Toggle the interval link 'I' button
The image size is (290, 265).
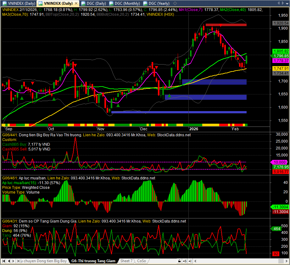coord(190,261)
